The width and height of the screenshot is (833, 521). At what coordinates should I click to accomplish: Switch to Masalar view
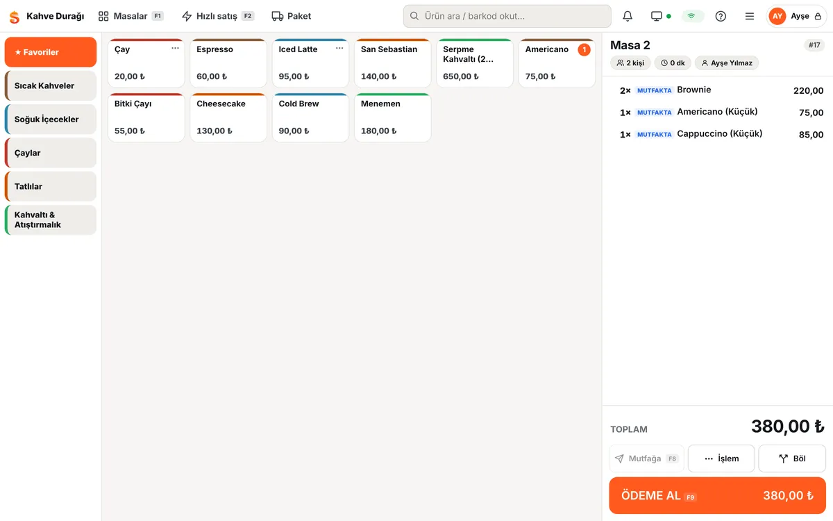[x=131, y=16]
